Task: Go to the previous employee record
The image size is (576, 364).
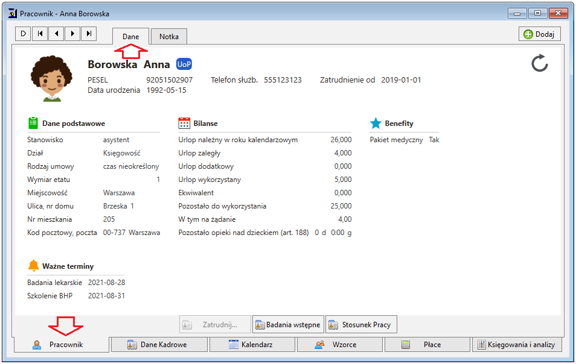Action: (x=56, y=34)
